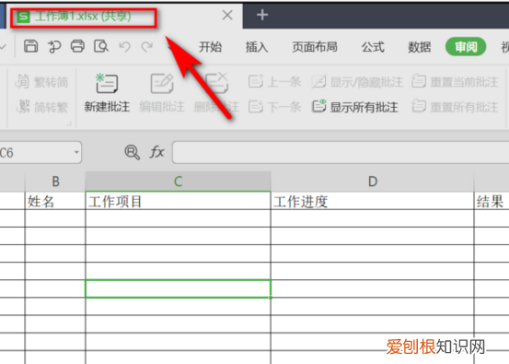Close the 工作簿1.xlsx document tab
This screenshot has width=509, height=364.
coord(227,15)
